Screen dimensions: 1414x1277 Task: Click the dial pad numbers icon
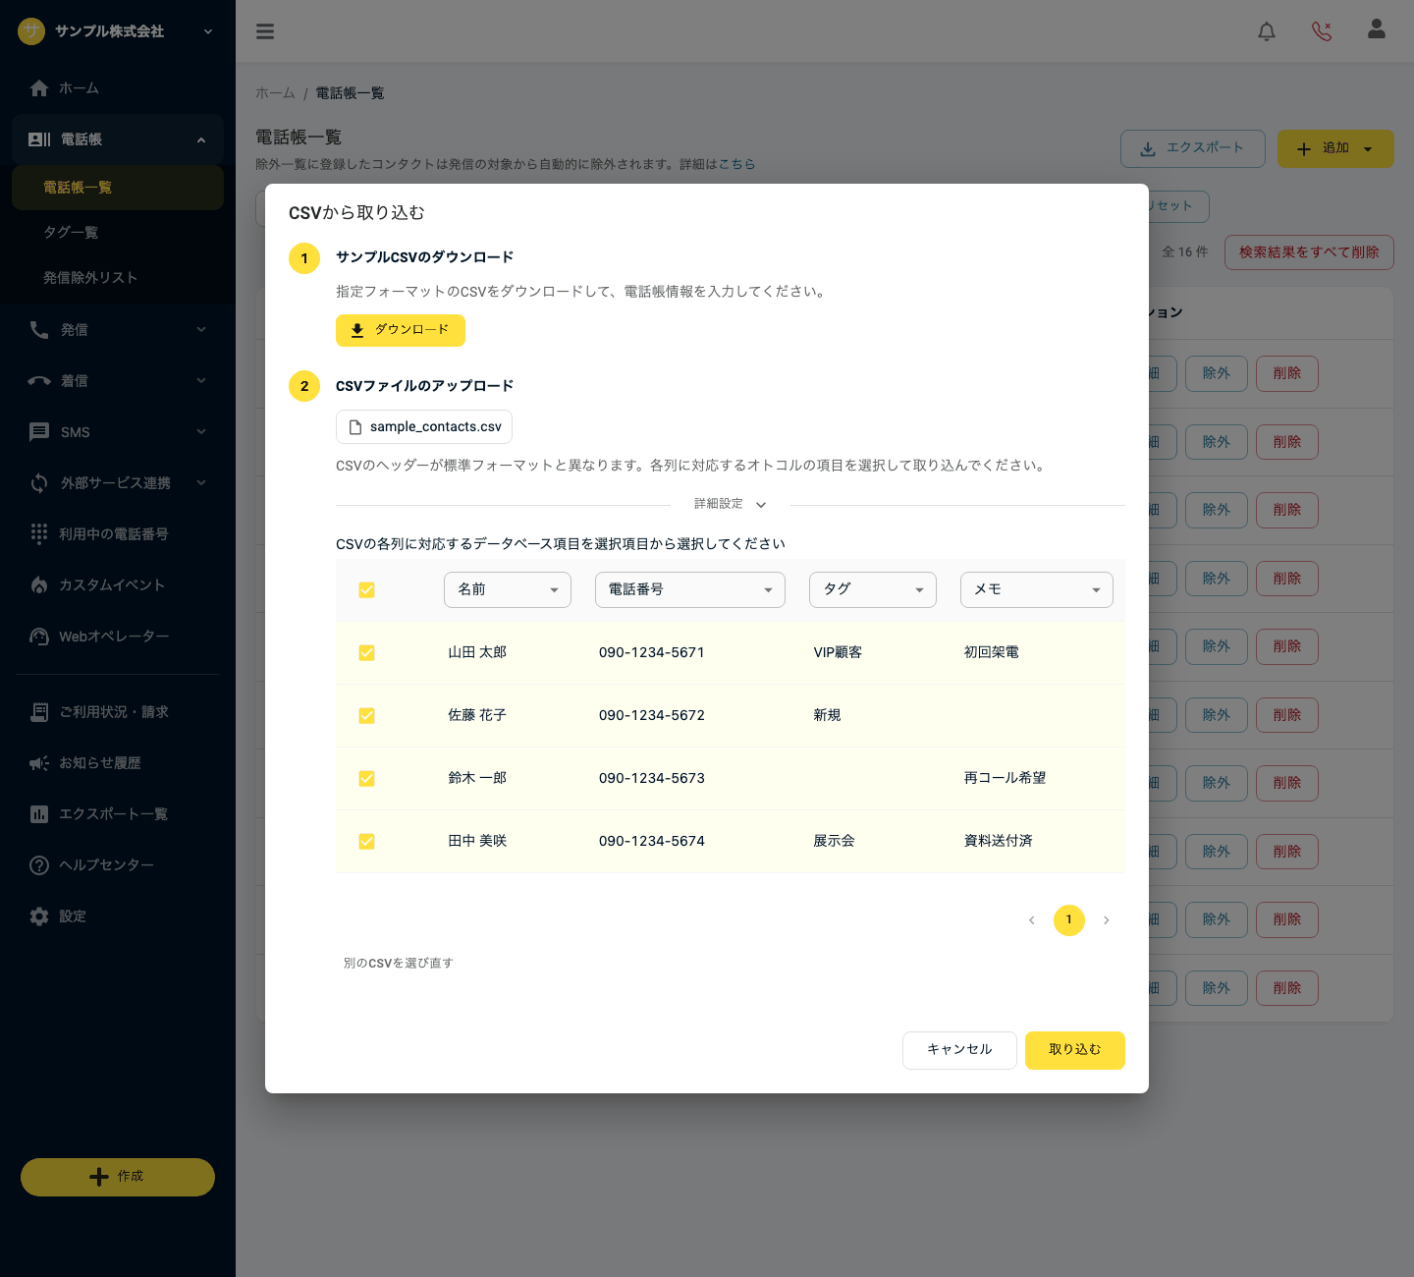pos(39,533)
